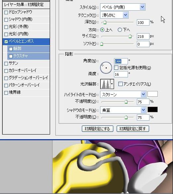173x194 pixels.
Task: Select the サテン row label
Action: coord(13,63)
